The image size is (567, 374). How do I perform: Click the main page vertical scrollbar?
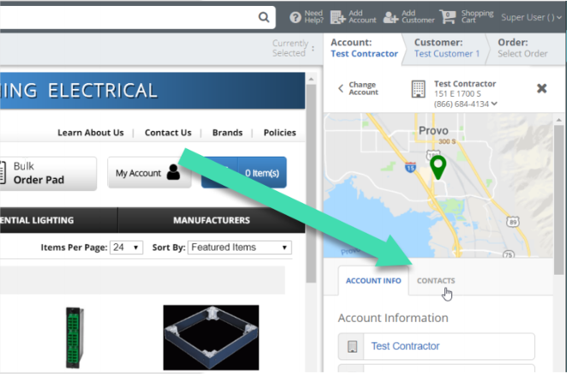[311, 183]
